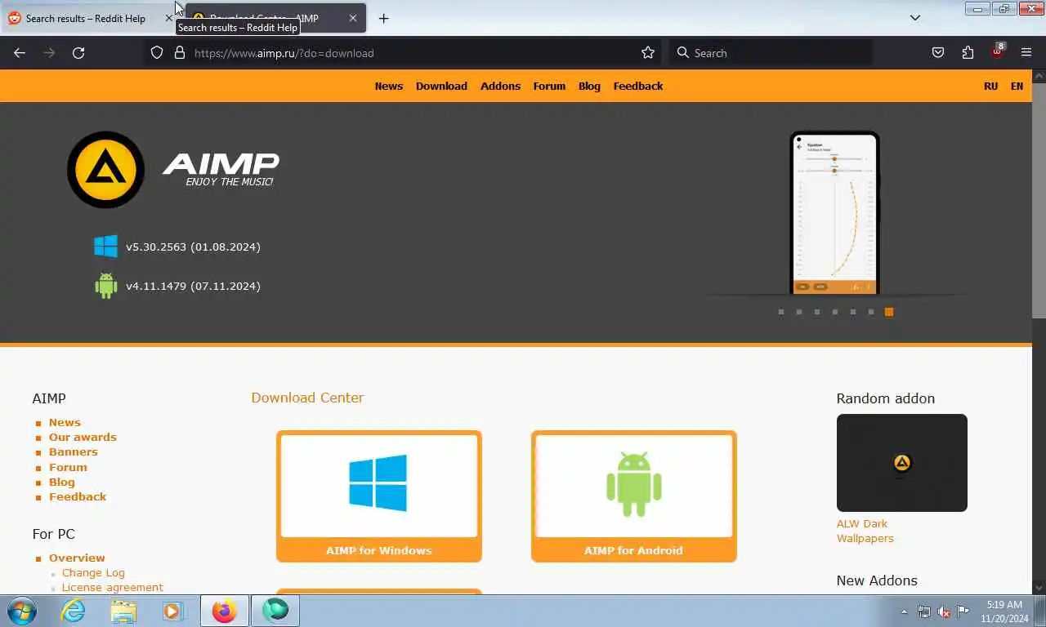Screen dimensions: 1046x627
Task: Click the green round app taskbar icon
Action: [x=275, y=611]
